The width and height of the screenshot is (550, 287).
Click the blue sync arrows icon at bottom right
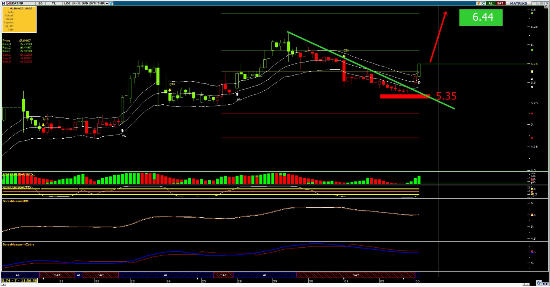click(538, 283)
